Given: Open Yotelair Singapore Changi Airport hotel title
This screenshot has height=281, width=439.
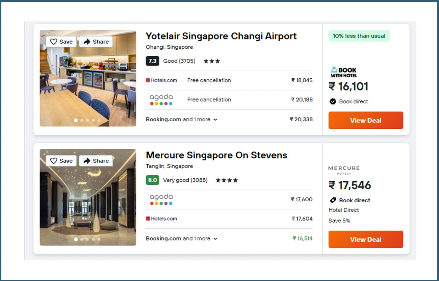Looking at the screenshot, I should tap(221, 36).
